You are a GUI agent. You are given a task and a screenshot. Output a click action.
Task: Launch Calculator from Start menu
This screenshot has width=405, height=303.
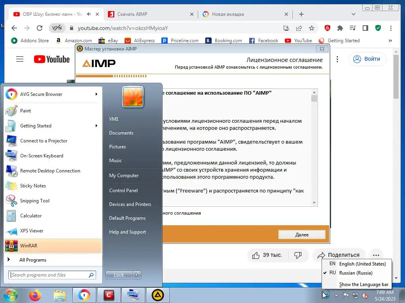53,216
